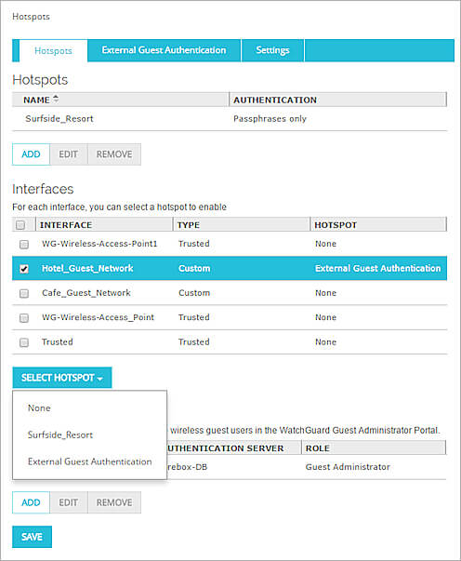Tick the Trusted interface checkbox
Viewport: 461px width, 561px height.
(x=24, y=342)
